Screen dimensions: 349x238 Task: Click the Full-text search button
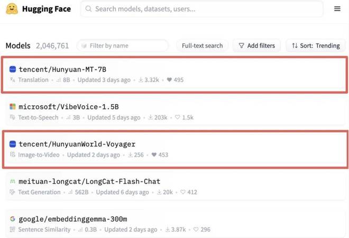tap(202, 45)
